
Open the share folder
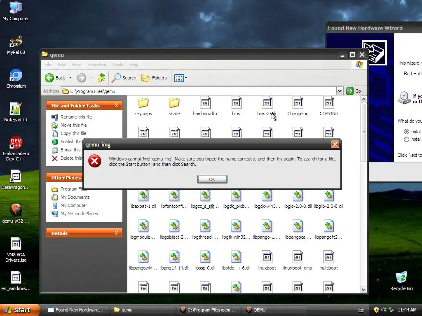(x=174, y=107)
